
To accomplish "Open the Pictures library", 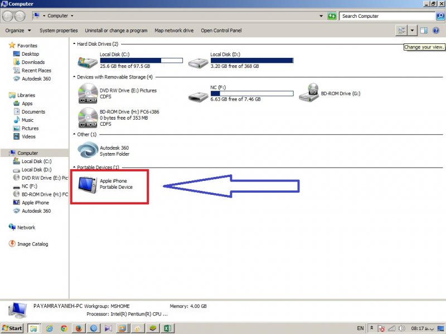I will point(30,128).
